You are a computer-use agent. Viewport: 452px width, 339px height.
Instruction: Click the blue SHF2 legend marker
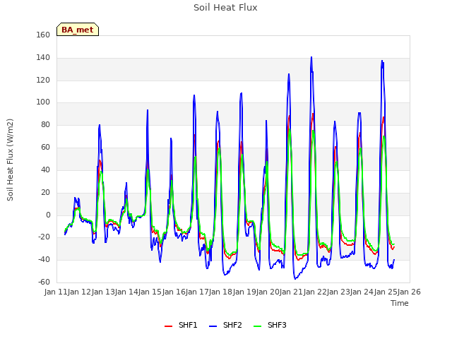(213, 326)
